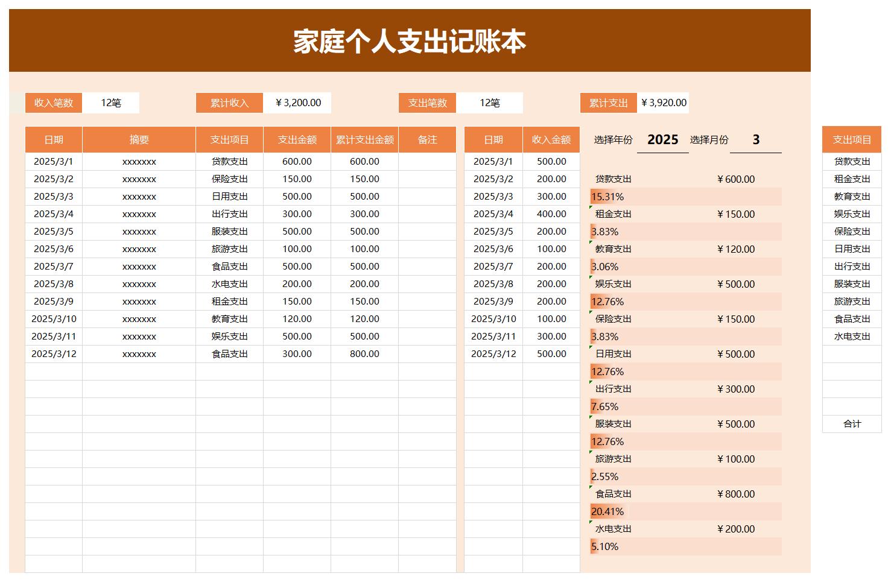Click the 累计收入 label cell
This screenshot has height=582, width=891.
coord(230,103)
